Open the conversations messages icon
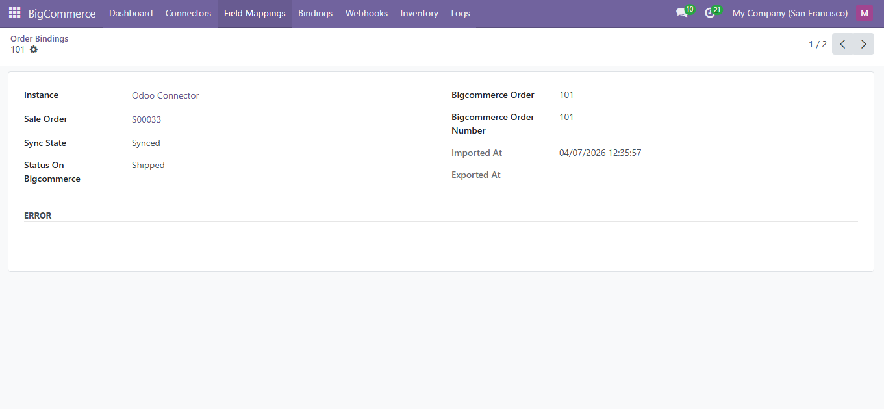The image size is (884, 409). click(x=681, y=13)
